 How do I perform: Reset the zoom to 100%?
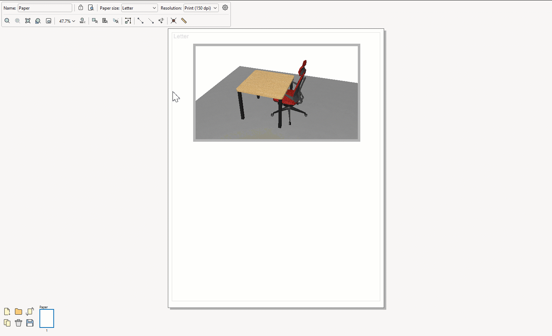82,21
